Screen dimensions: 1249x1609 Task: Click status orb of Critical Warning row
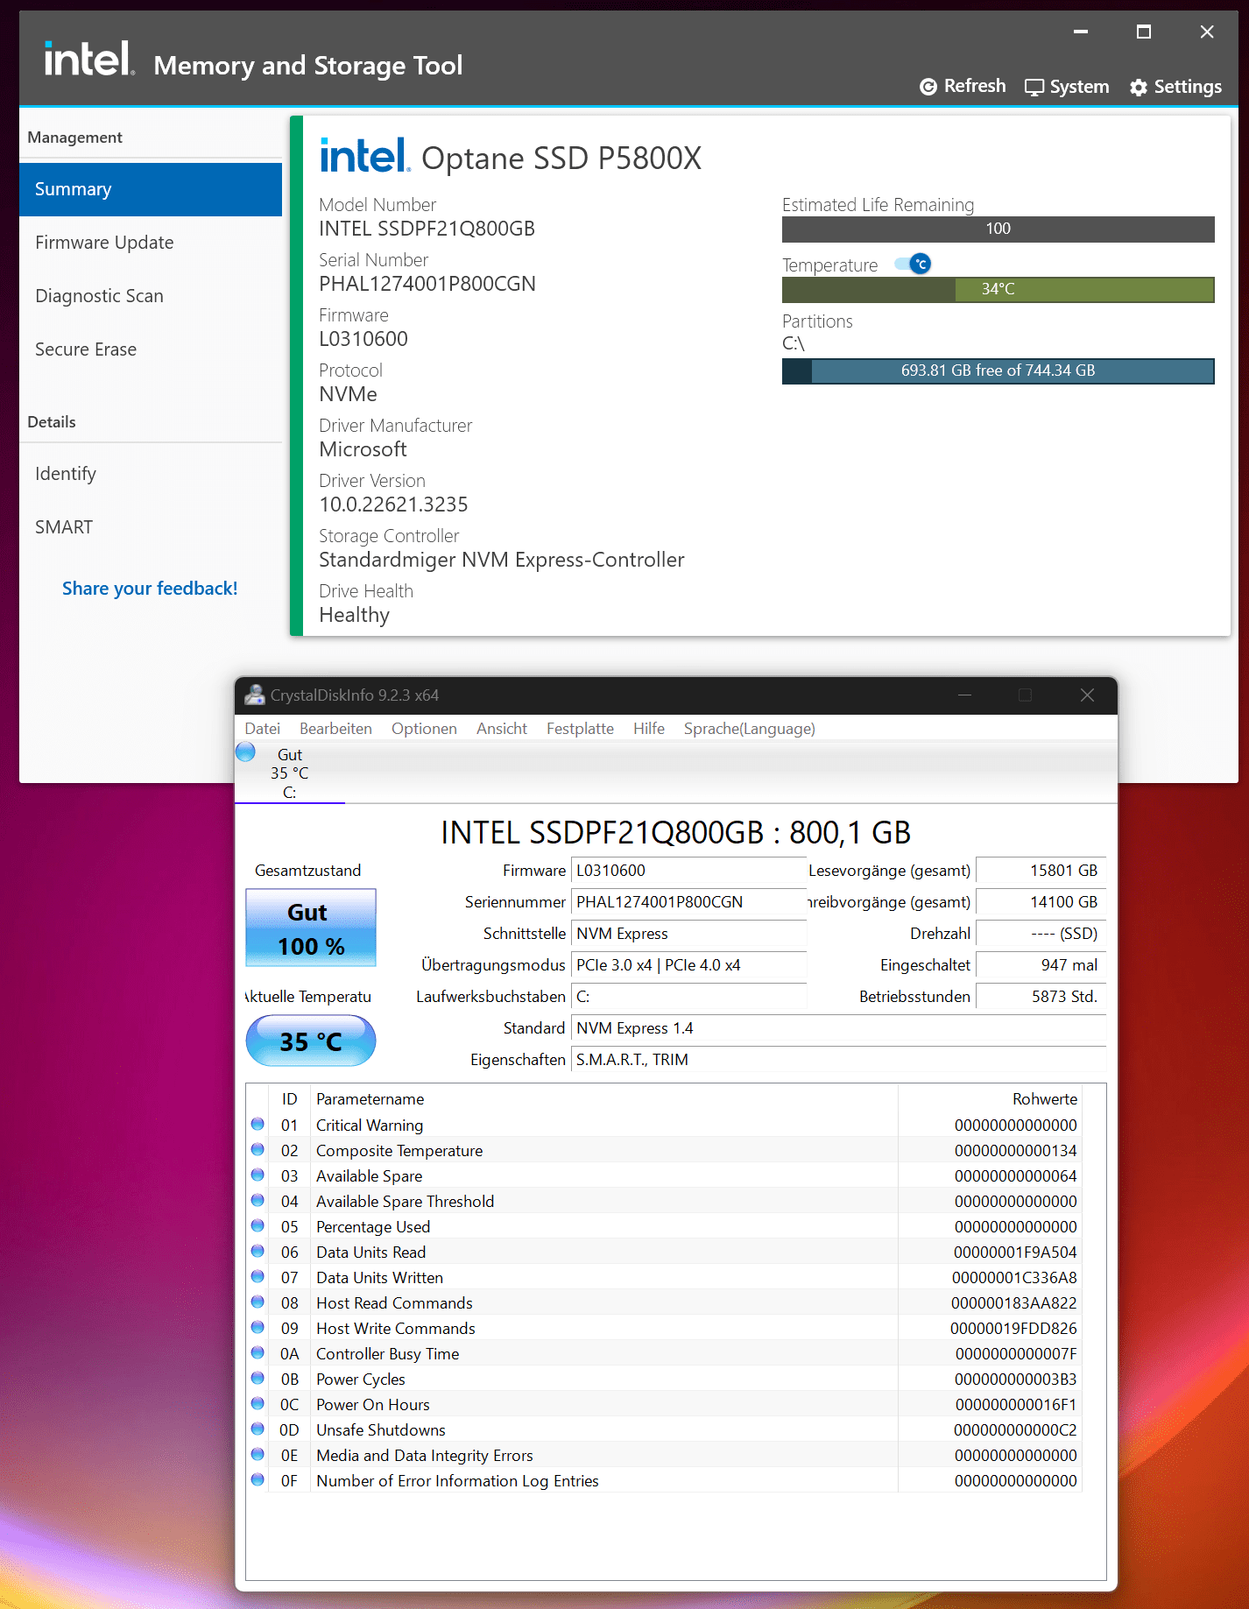tap(258, 1124)
